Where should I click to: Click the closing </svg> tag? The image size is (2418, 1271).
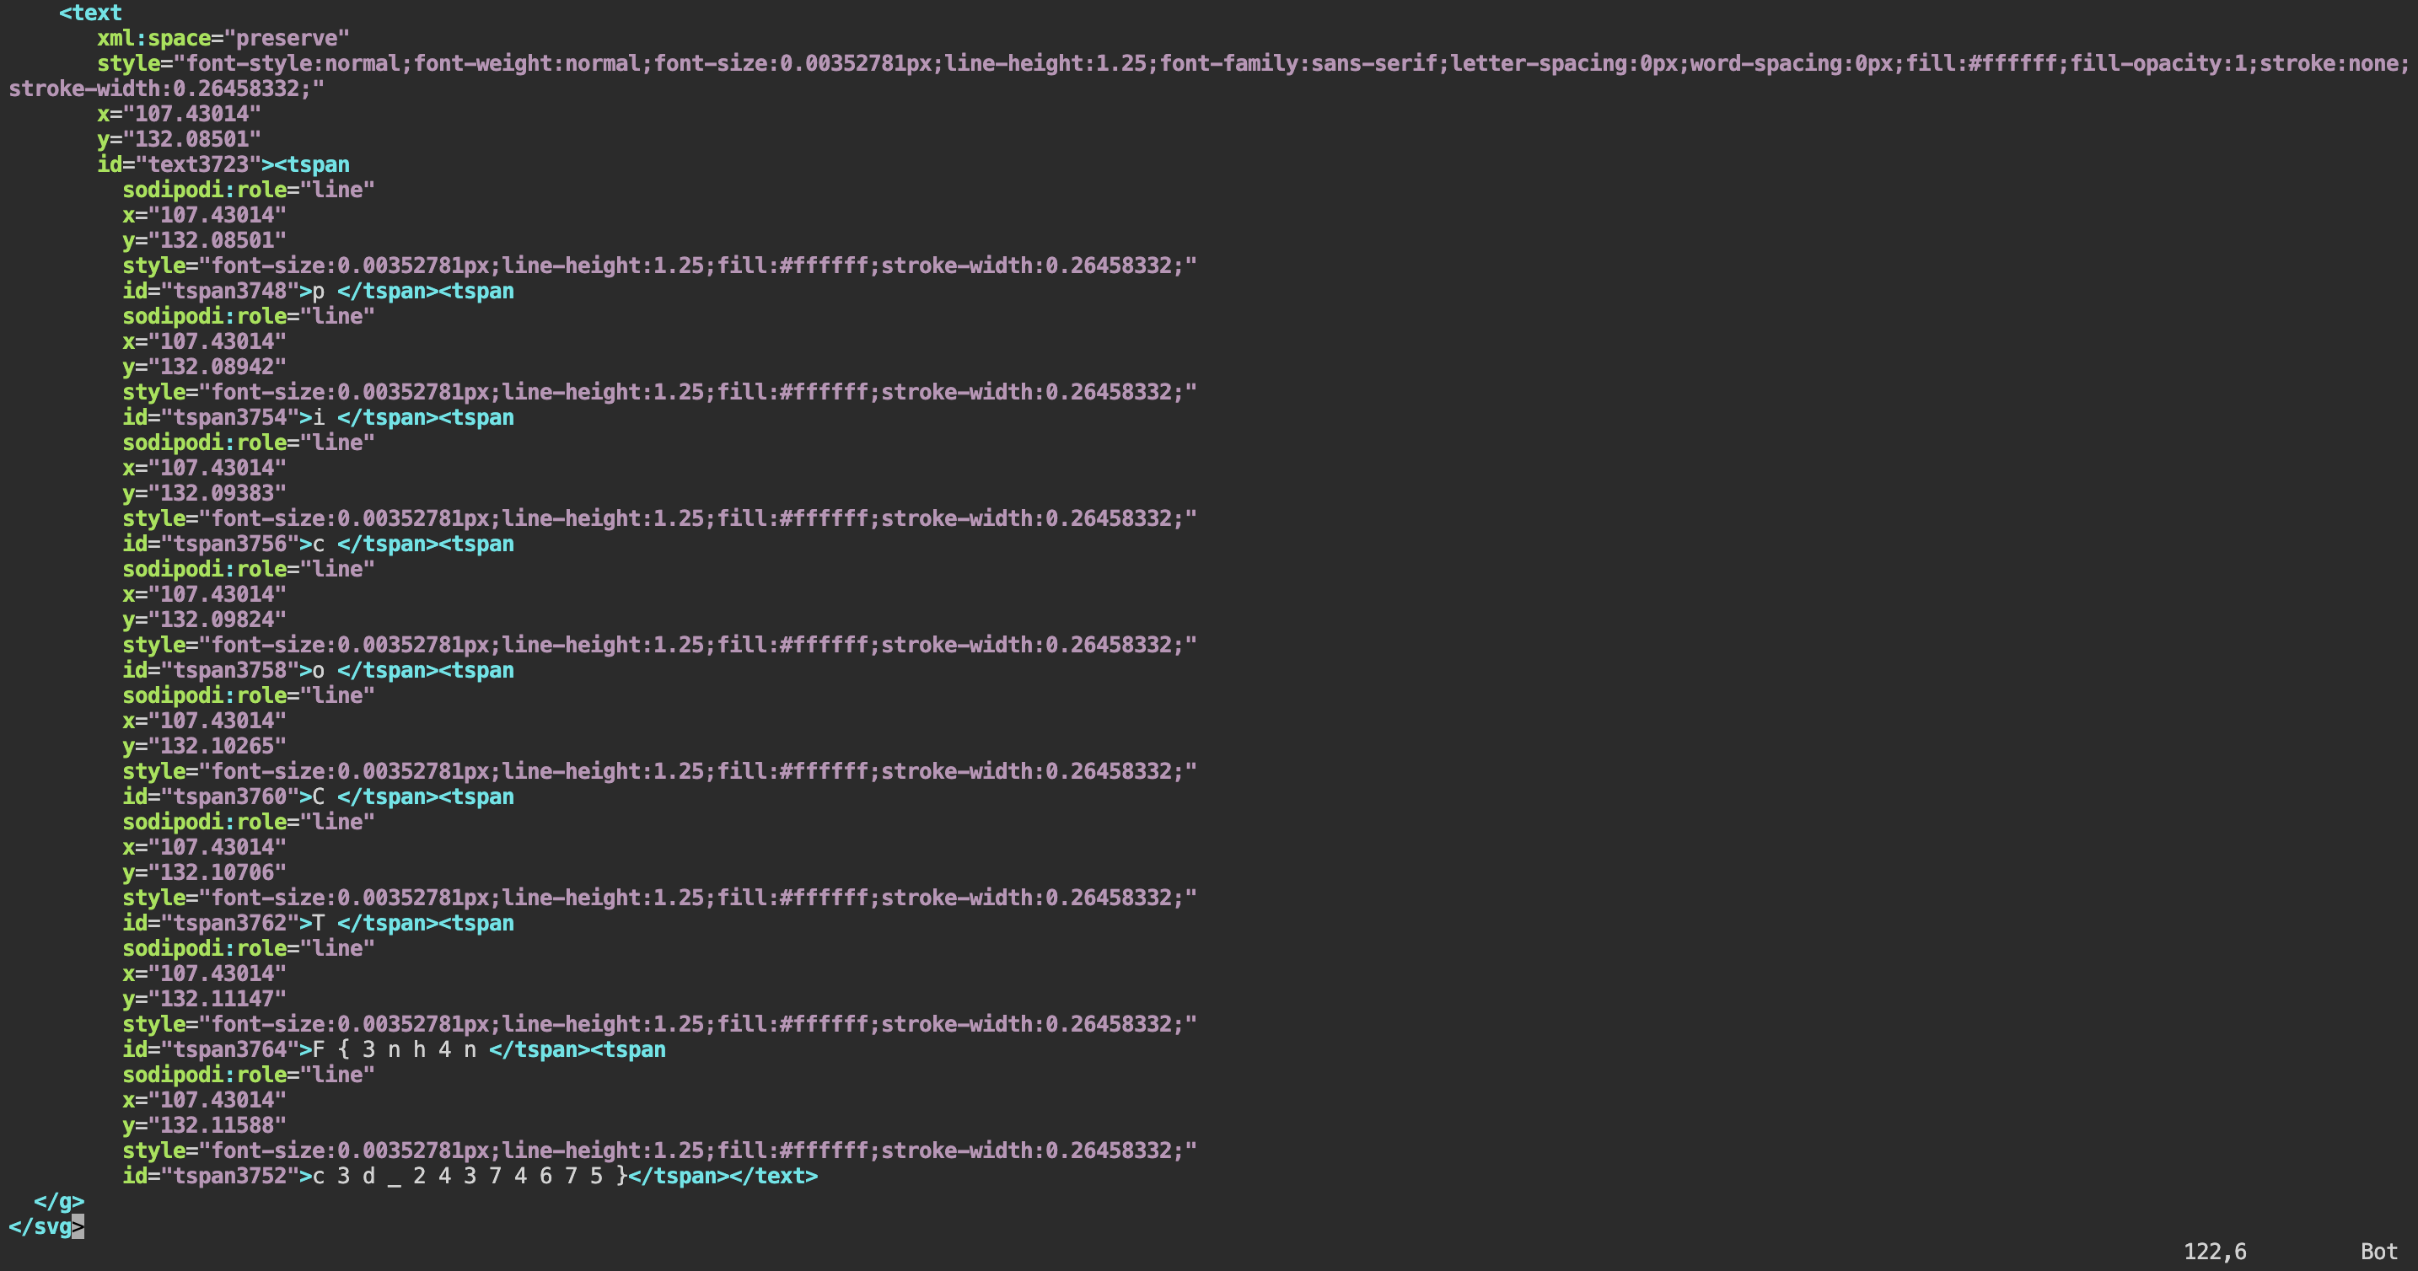coord(41,1227)
